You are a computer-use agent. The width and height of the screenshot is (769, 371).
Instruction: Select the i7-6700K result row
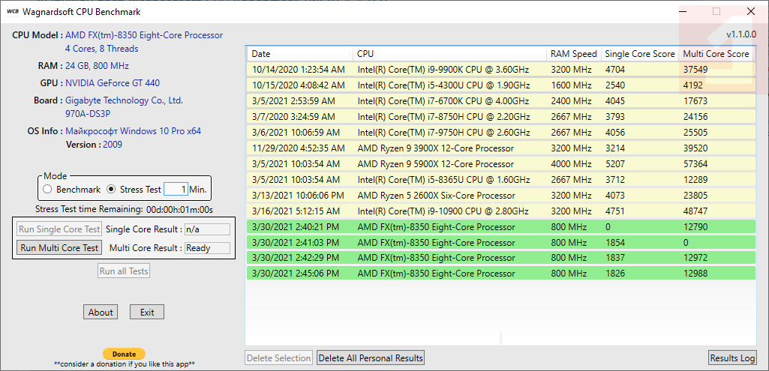(500, 101)
